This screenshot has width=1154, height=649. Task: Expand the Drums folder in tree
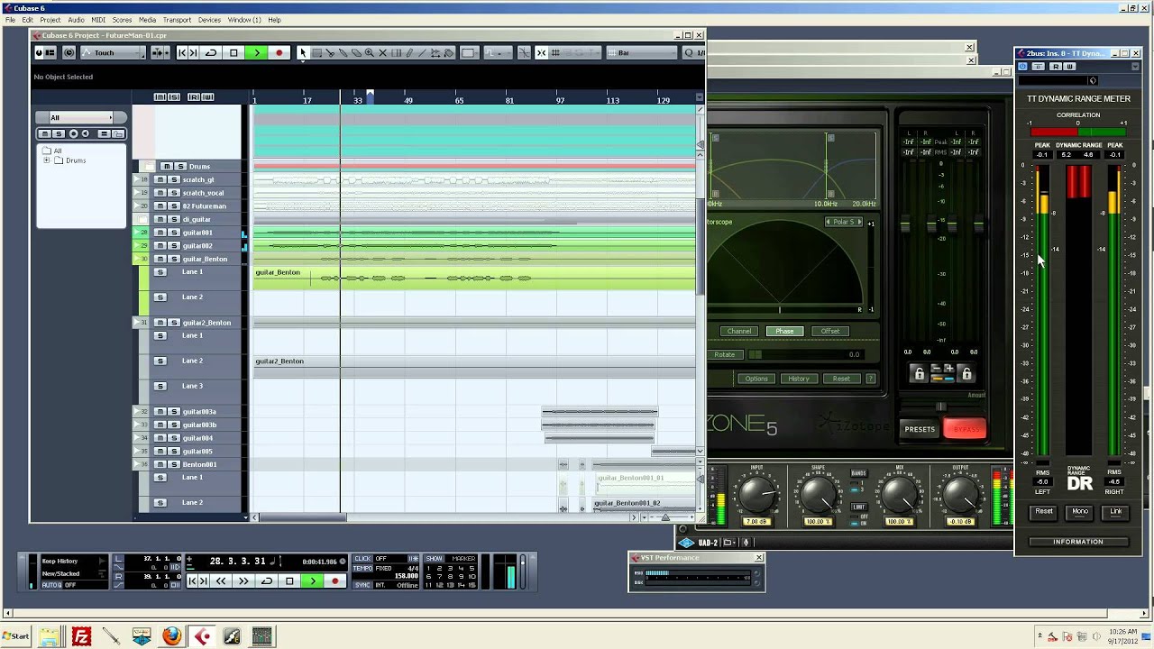pyautogui.click(x=47, y=160)
